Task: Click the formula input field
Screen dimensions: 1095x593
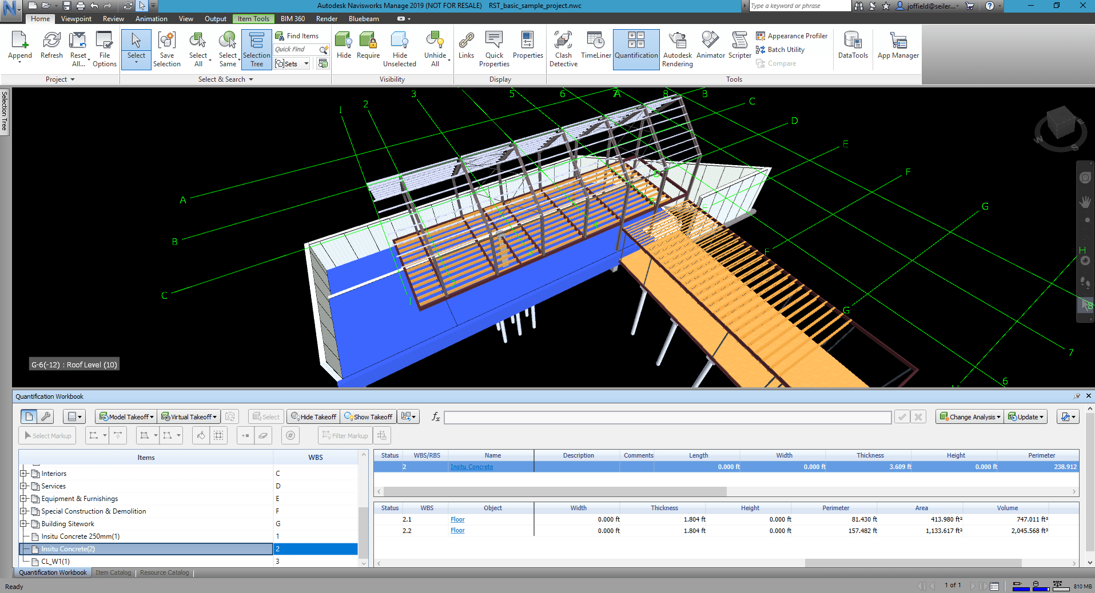Action: coord(667,417)
